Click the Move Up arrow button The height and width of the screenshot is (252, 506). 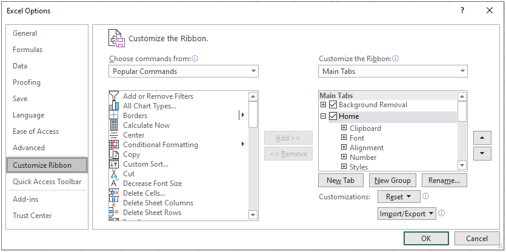click(481, 138)
